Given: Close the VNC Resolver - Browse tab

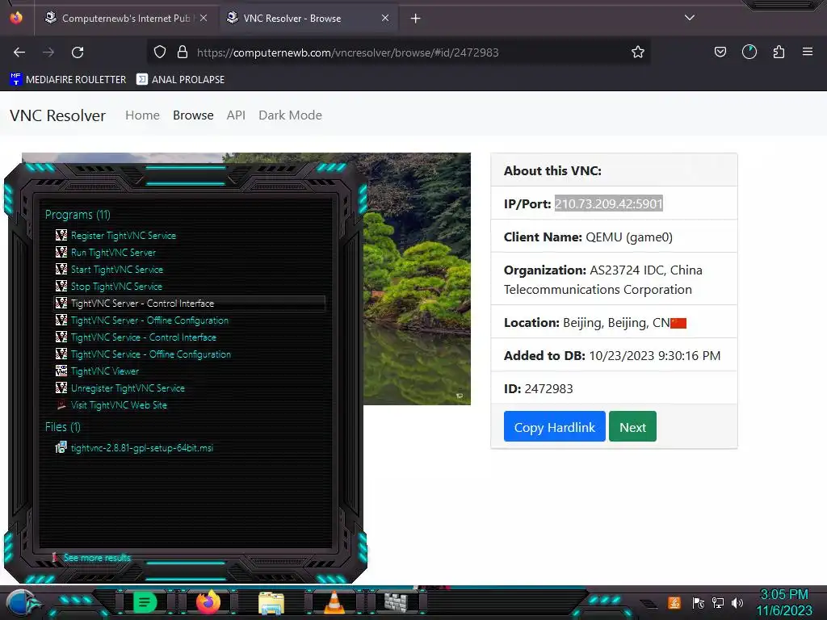Looking at the screenshot, I should pyautogui.click(x=385, y=19).
